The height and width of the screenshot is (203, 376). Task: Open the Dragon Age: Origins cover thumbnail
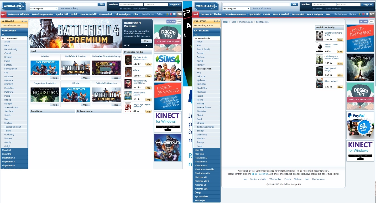(x=128, y=107)
